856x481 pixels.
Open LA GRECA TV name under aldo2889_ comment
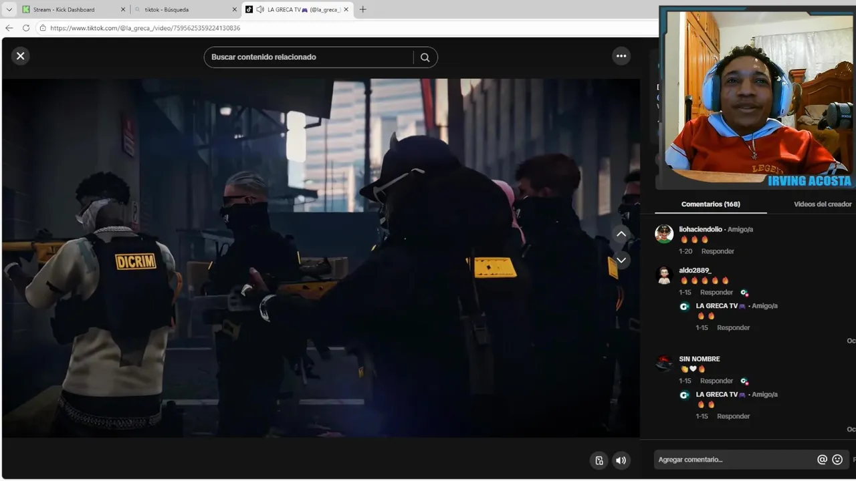coord(720,306)
